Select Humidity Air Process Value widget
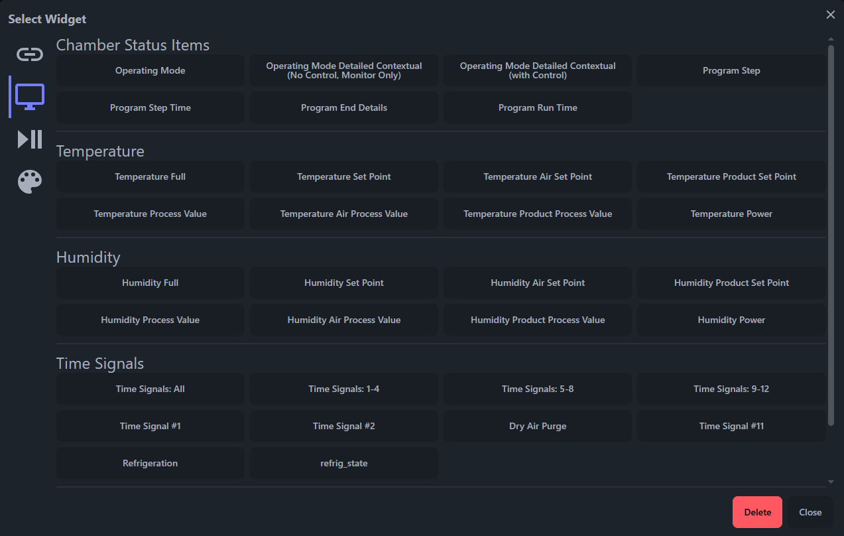This screenshot has height=536, width=844. pyautogui.click(x=344, y=320)
